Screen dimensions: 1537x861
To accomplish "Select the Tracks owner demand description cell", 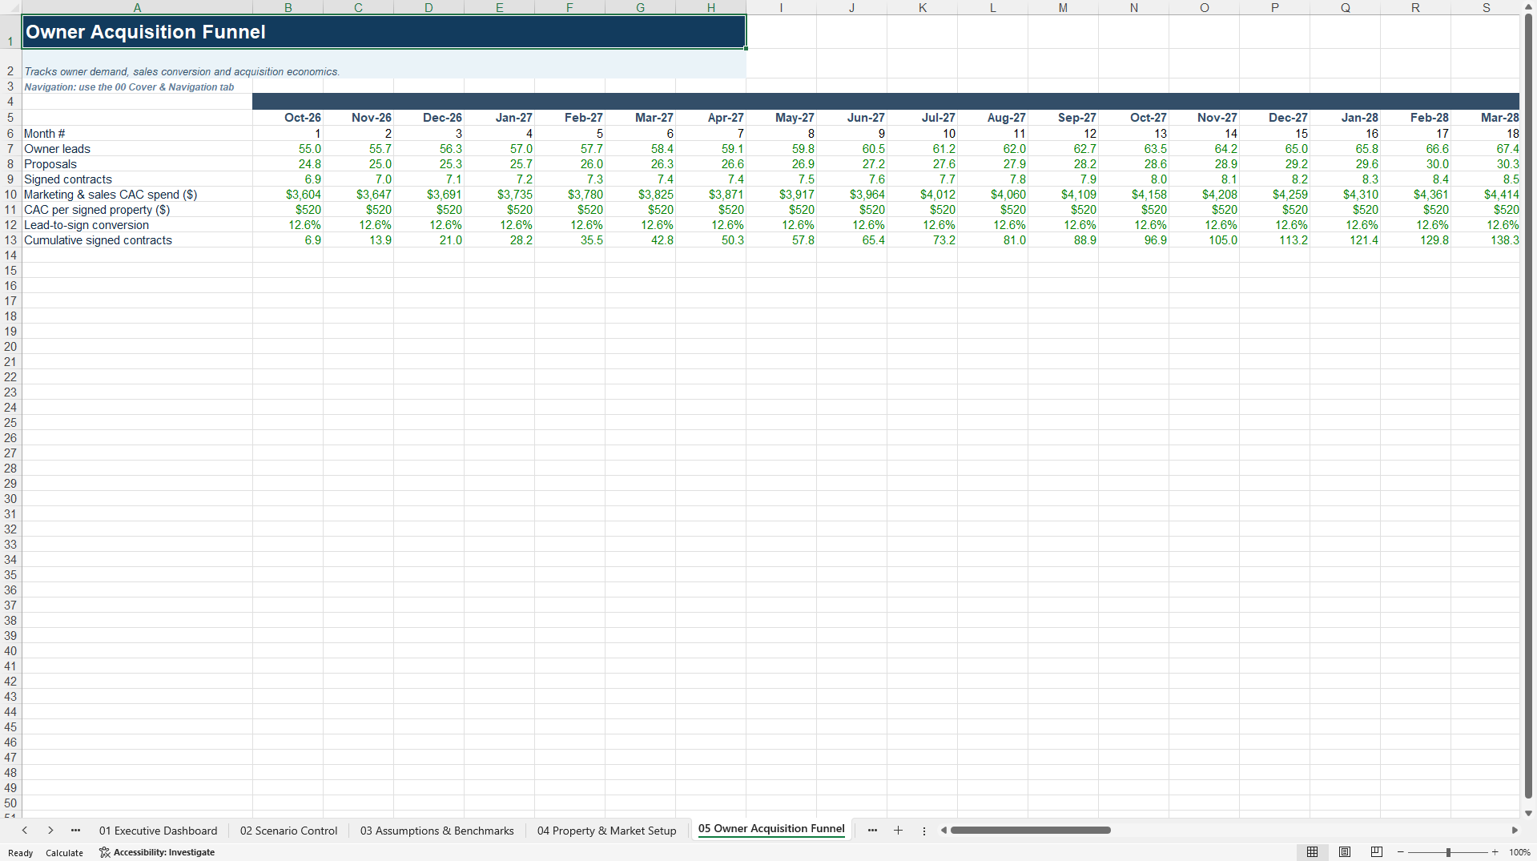I will 384,64.
